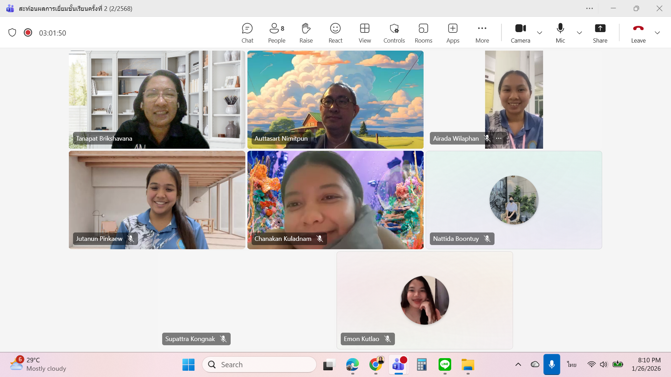
Task: Raise your hand in meeting
Action: 306,33
